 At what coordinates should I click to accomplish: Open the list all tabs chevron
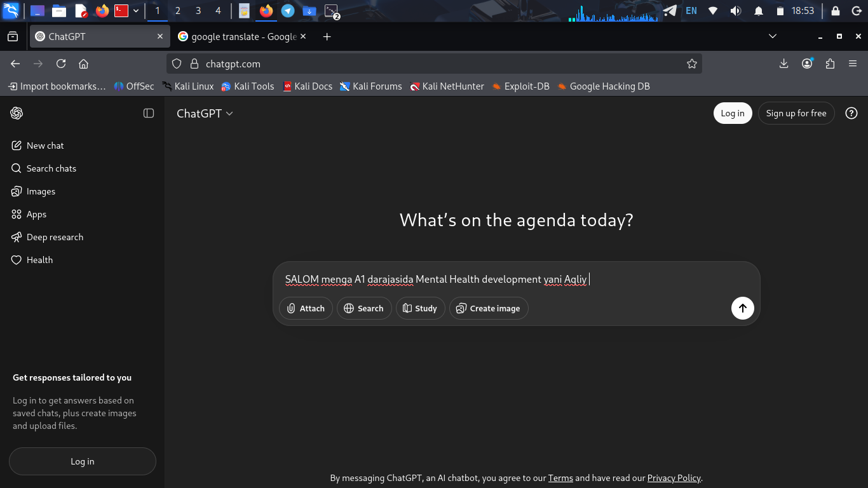(x=773, y=36)
